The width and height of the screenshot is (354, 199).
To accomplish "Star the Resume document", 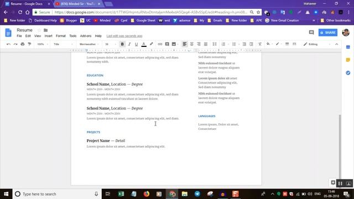I will [x=39, y=30].
